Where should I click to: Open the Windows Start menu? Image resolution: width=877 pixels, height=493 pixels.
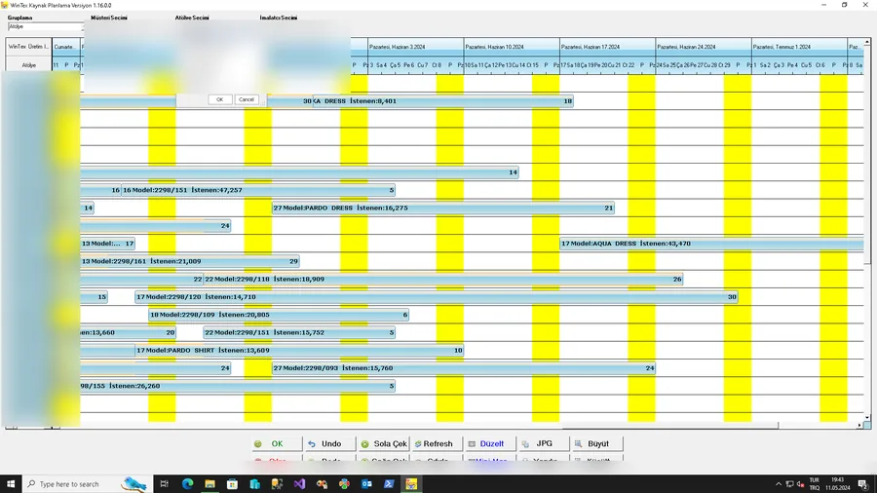tap(11, 484)
